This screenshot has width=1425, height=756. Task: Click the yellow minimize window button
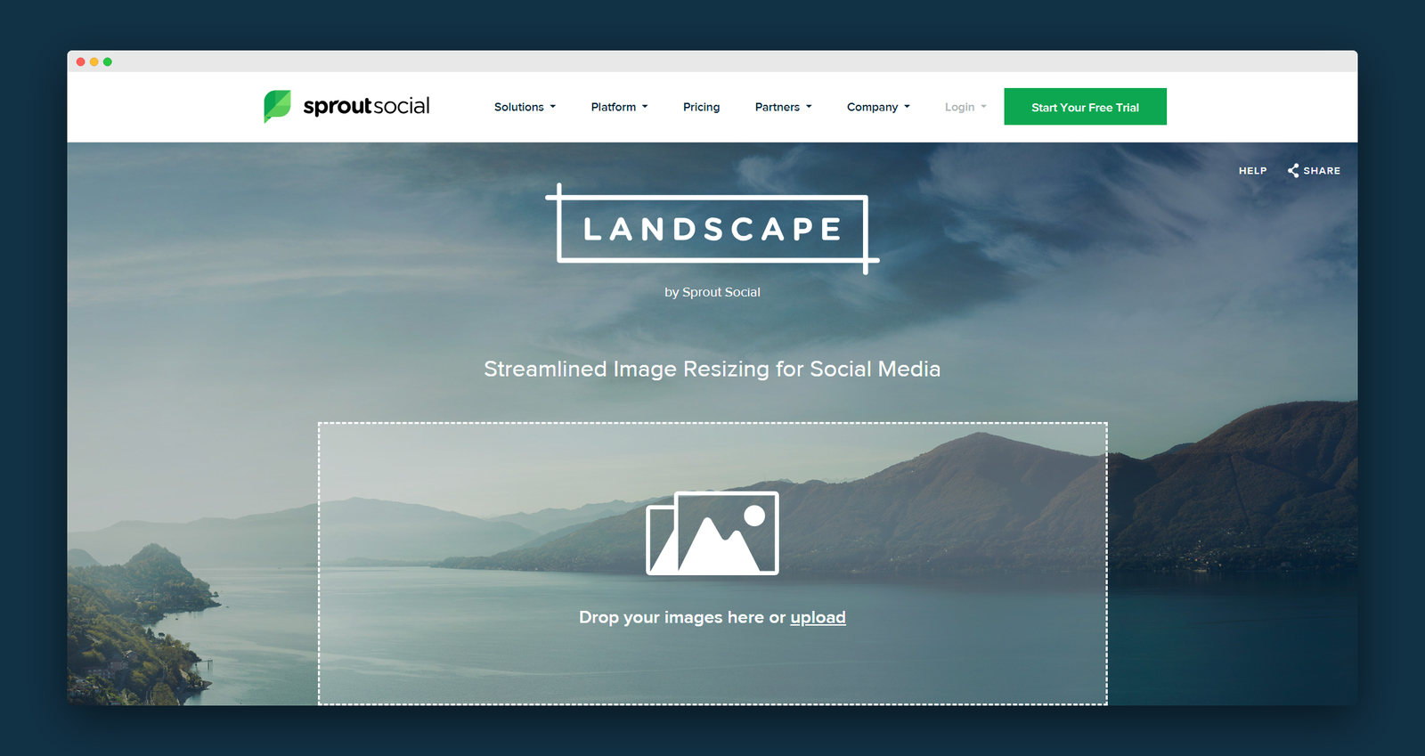tap(94, 61)
